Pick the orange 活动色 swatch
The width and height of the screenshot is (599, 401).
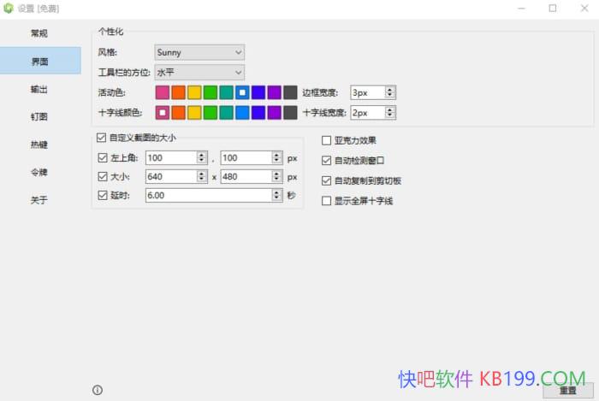click(x=178, y=92)
